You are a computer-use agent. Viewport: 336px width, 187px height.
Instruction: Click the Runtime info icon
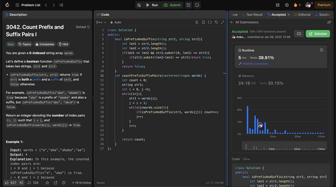click(321, 50)
